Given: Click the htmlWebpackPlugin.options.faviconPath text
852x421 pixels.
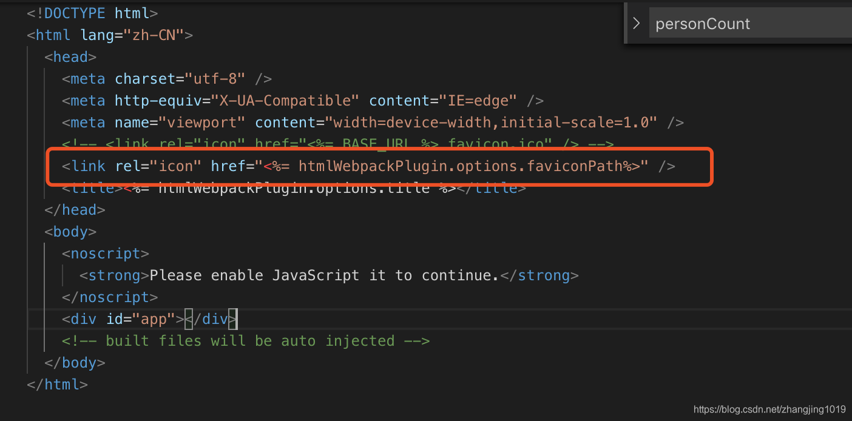Looking at the screenshot, I should click(x=460, y=166).
